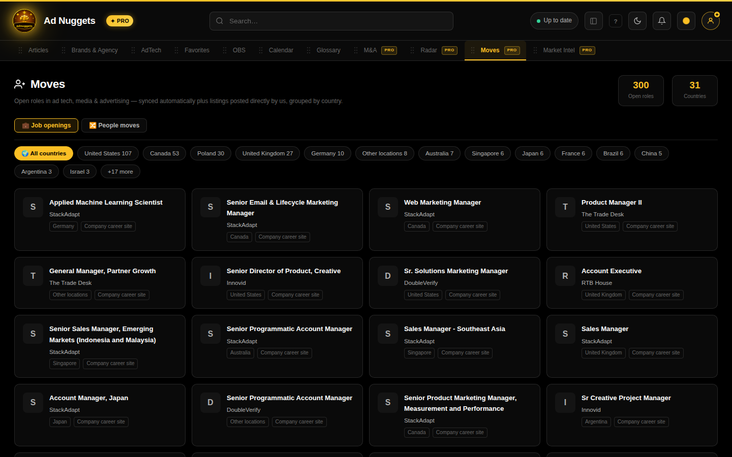Click the Japan tag on Account Manager, Japan

coord(60,422)
